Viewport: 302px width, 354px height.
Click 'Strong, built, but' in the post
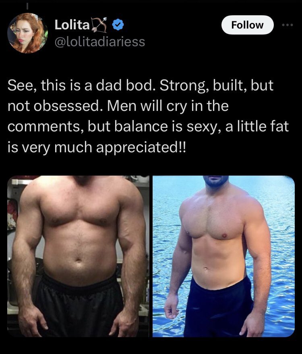point(217,85)
